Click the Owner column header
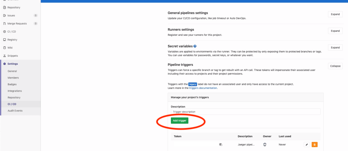 pos(267,136)
